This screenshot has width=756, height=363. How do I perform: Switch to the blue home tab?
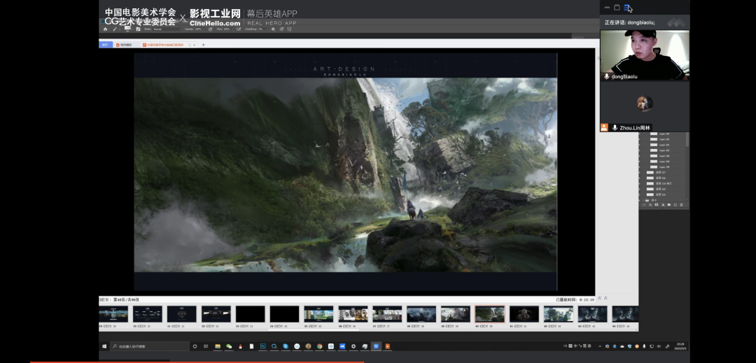pos(106,45)
